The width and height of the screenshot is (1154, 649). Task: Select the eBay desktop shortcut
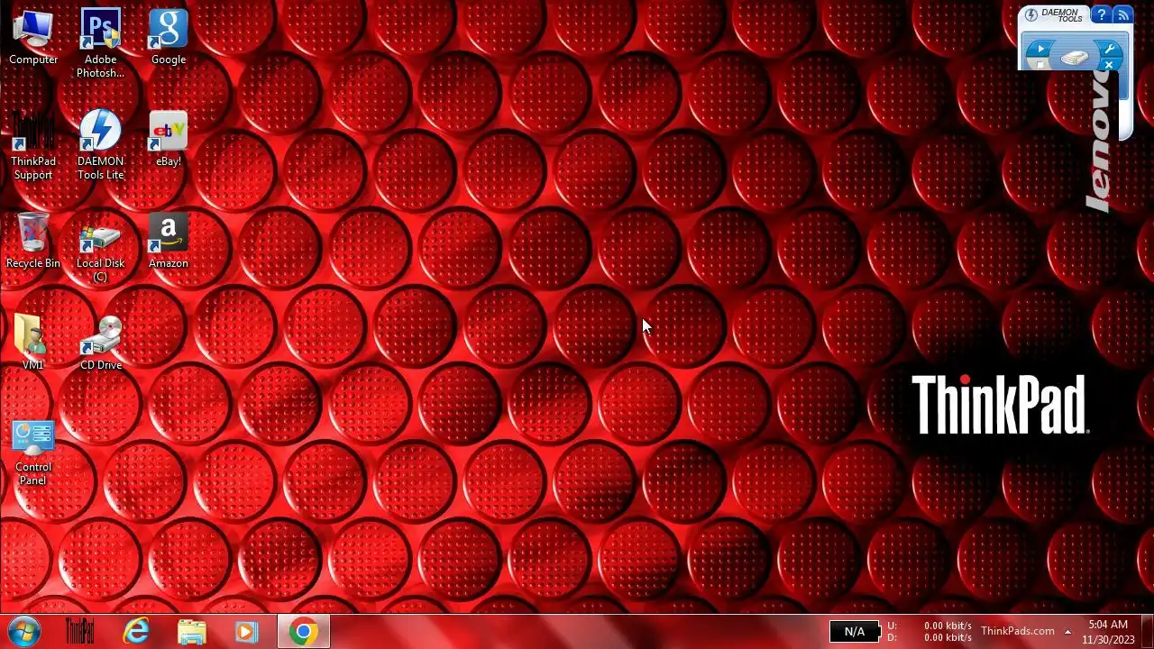click(x=169, y=140)
